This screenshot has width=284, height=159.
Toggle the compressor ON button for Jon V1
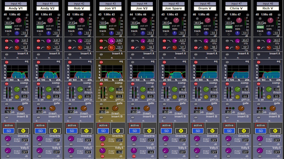(x=101, y=84)
